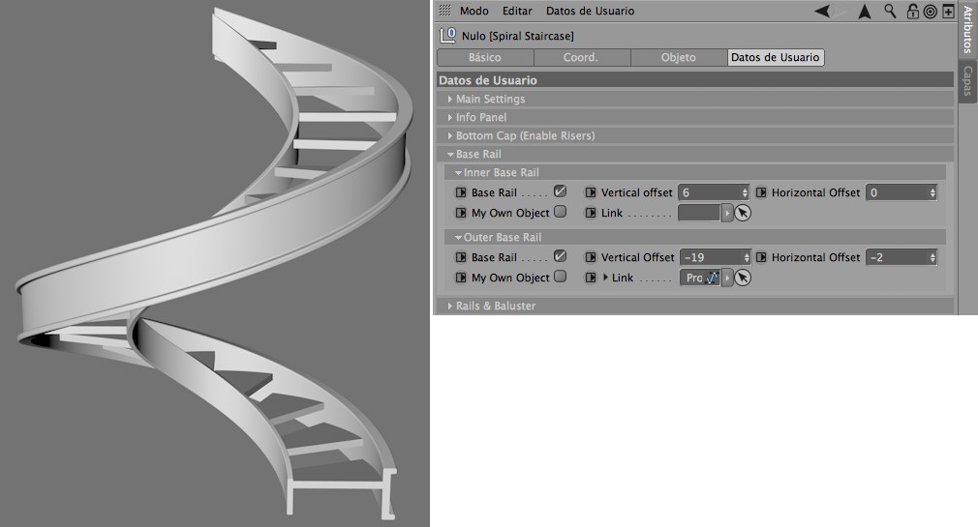Click the new attribute manager plus icon
The width and height of the screenshot is (978, 527).
947,12
